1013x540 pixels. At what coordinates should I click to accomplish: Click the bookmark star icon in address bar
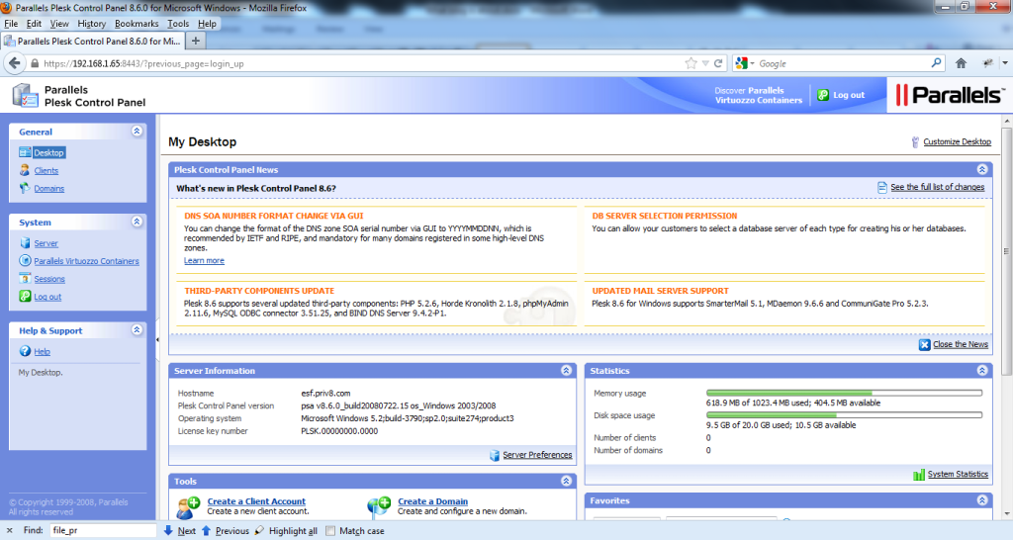tap(691, 63)
